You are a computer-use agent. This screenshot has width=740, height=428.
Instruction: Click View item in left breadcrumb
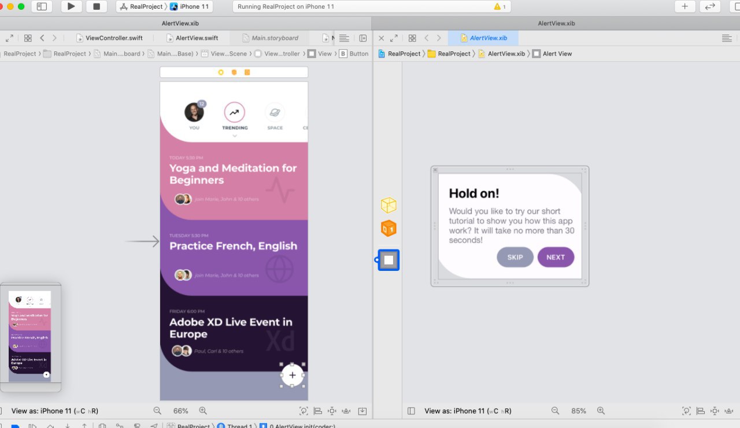320,54
